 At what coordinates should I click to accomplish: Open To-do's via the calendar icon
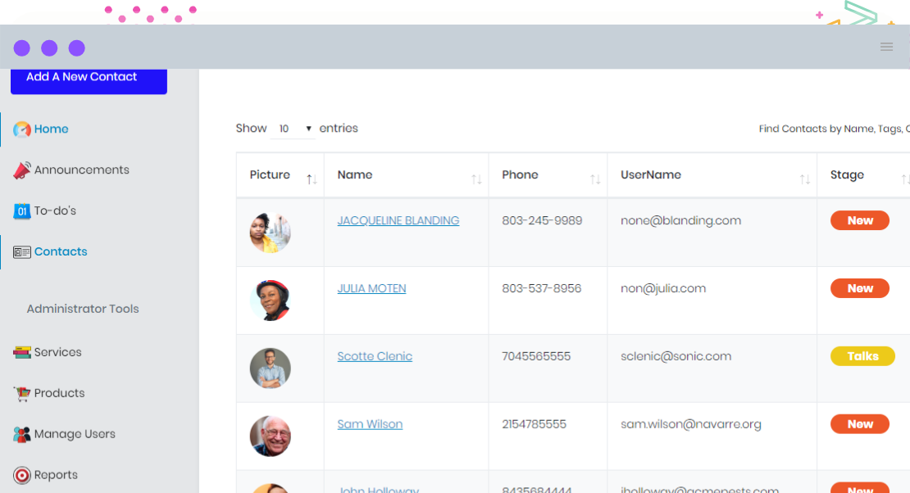tap(22, 210)
